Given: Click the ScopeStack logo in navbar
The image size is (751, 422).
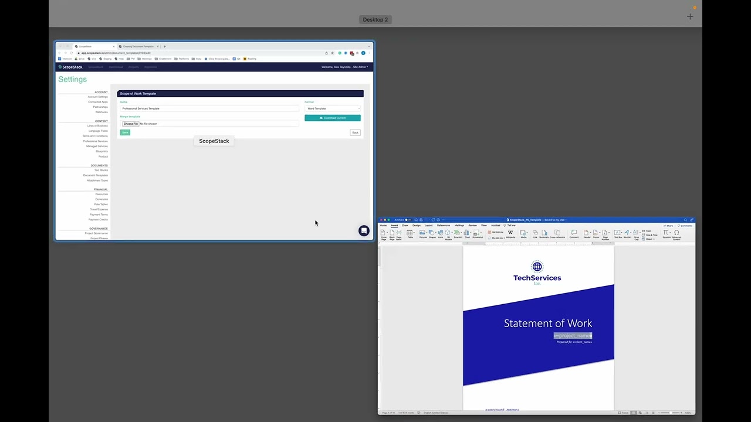Looking at the screenshot, I should pyautogui.click(x=70, y=67).
